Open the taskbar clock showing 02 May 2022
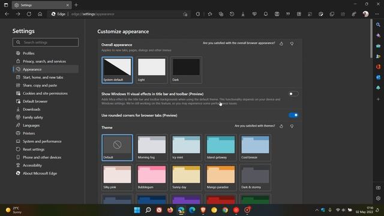 click(365, 210)
